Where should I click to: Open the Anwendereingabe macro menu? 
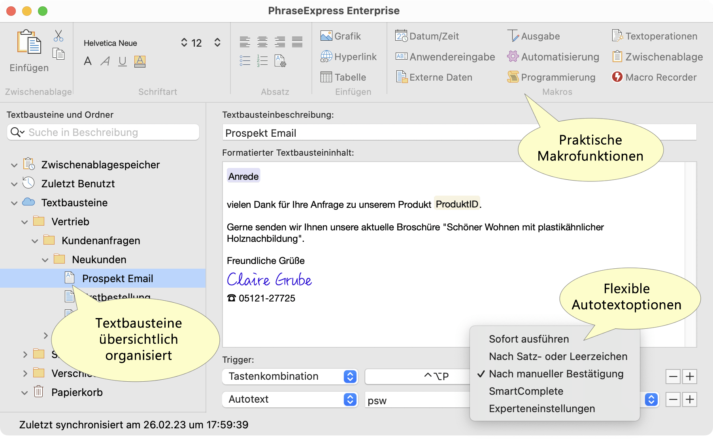pos(445,57)
